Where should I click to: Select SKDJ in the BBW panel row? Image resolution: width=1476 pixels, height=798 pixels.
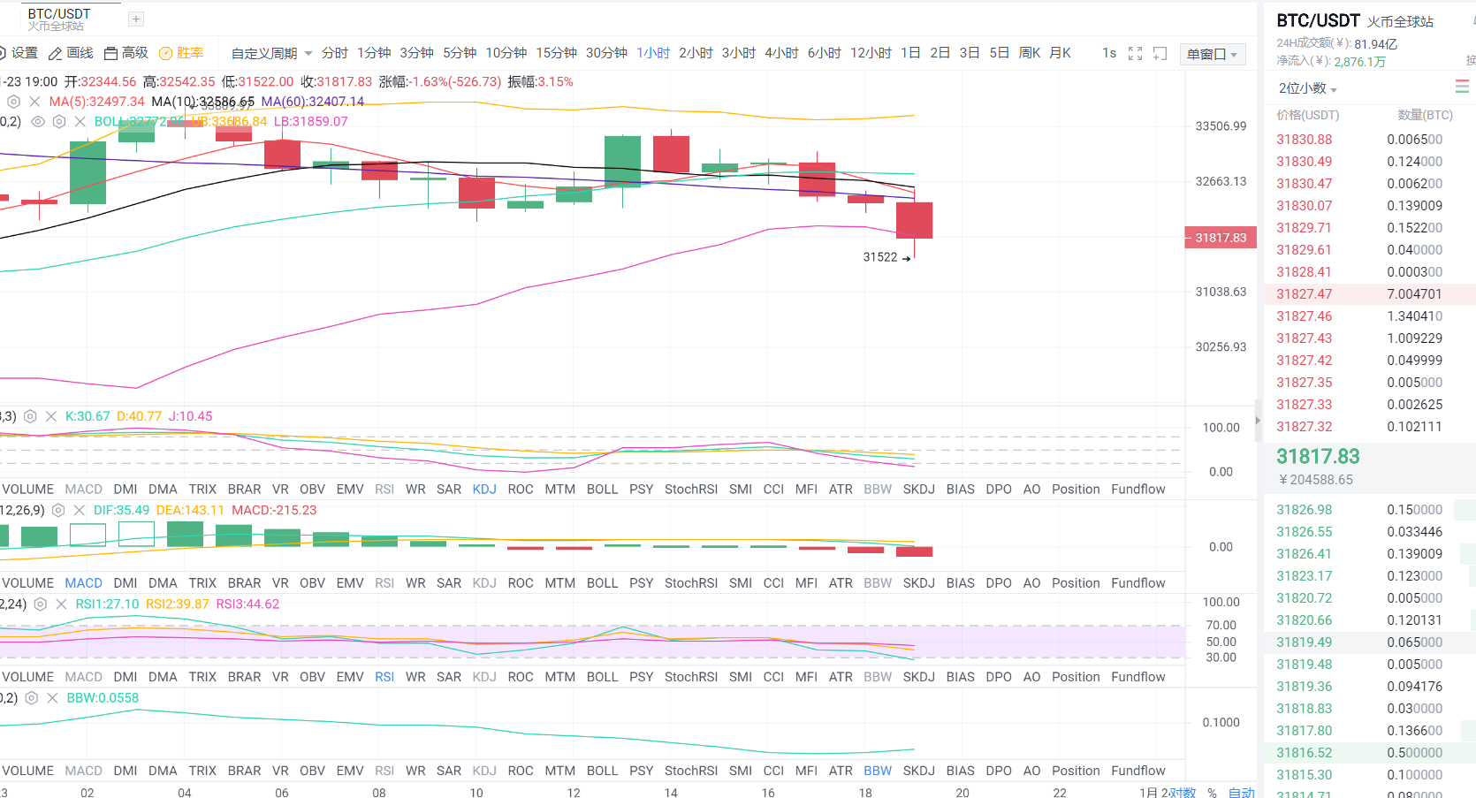click(x=919, y=771)
